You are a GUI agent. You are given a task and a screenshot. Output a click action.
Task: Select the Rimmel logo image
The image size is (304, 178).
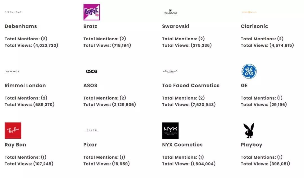tap(13, 71)
